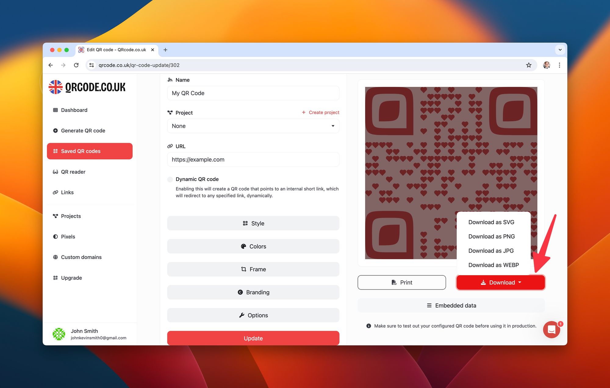Expand the Colors section
The height and width of the screenshot is (388, 610).
click(253, 246)
